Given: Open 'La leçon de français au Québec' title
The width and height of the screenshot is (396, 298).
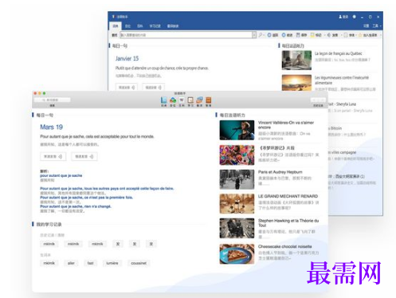Looking at the screenshot, I should 339,53.
